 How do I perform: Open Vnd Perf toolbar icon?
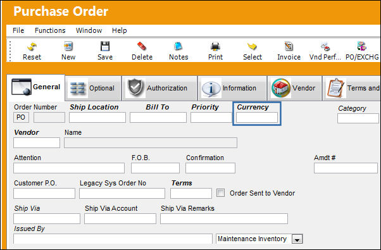325,46
